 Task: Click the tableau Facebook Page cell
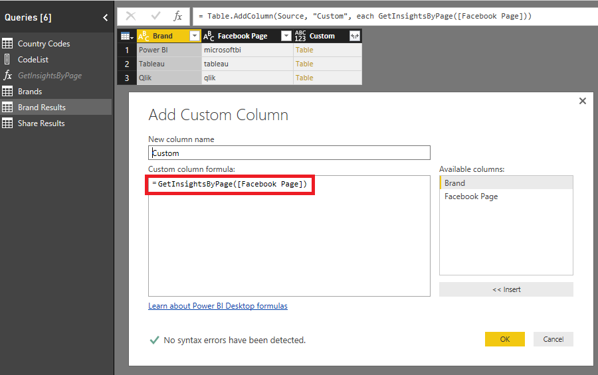pos(247,64)
